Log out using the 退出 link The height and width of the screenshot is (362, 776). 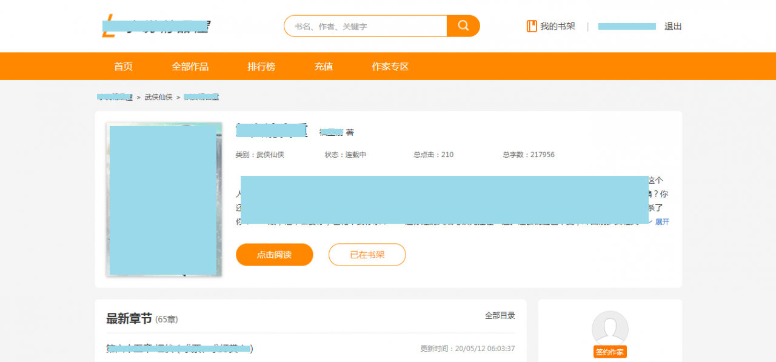[x=673, y=26]
